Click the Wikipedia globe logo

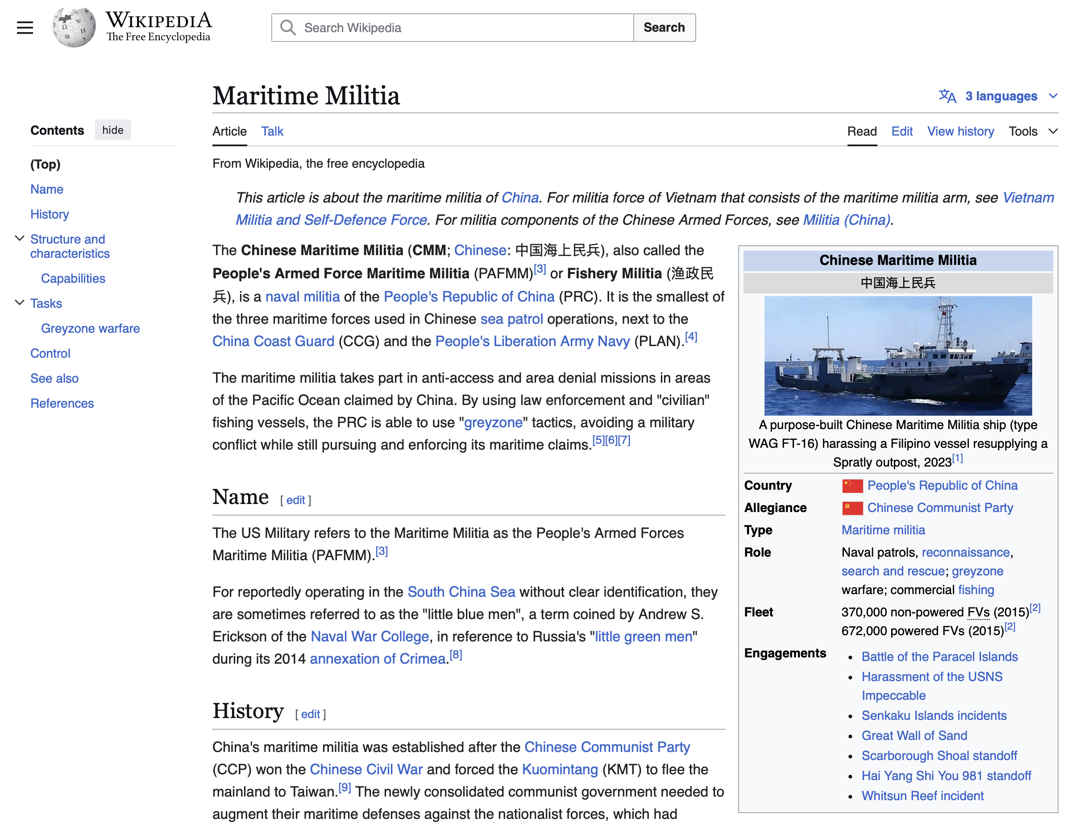[74, 28]
